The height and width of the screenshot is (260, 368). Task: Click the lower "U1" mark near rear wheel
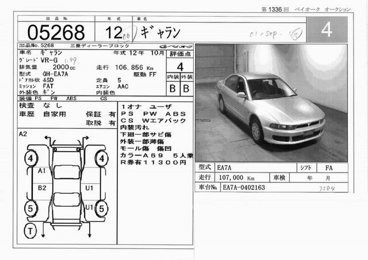coord(90,208)
